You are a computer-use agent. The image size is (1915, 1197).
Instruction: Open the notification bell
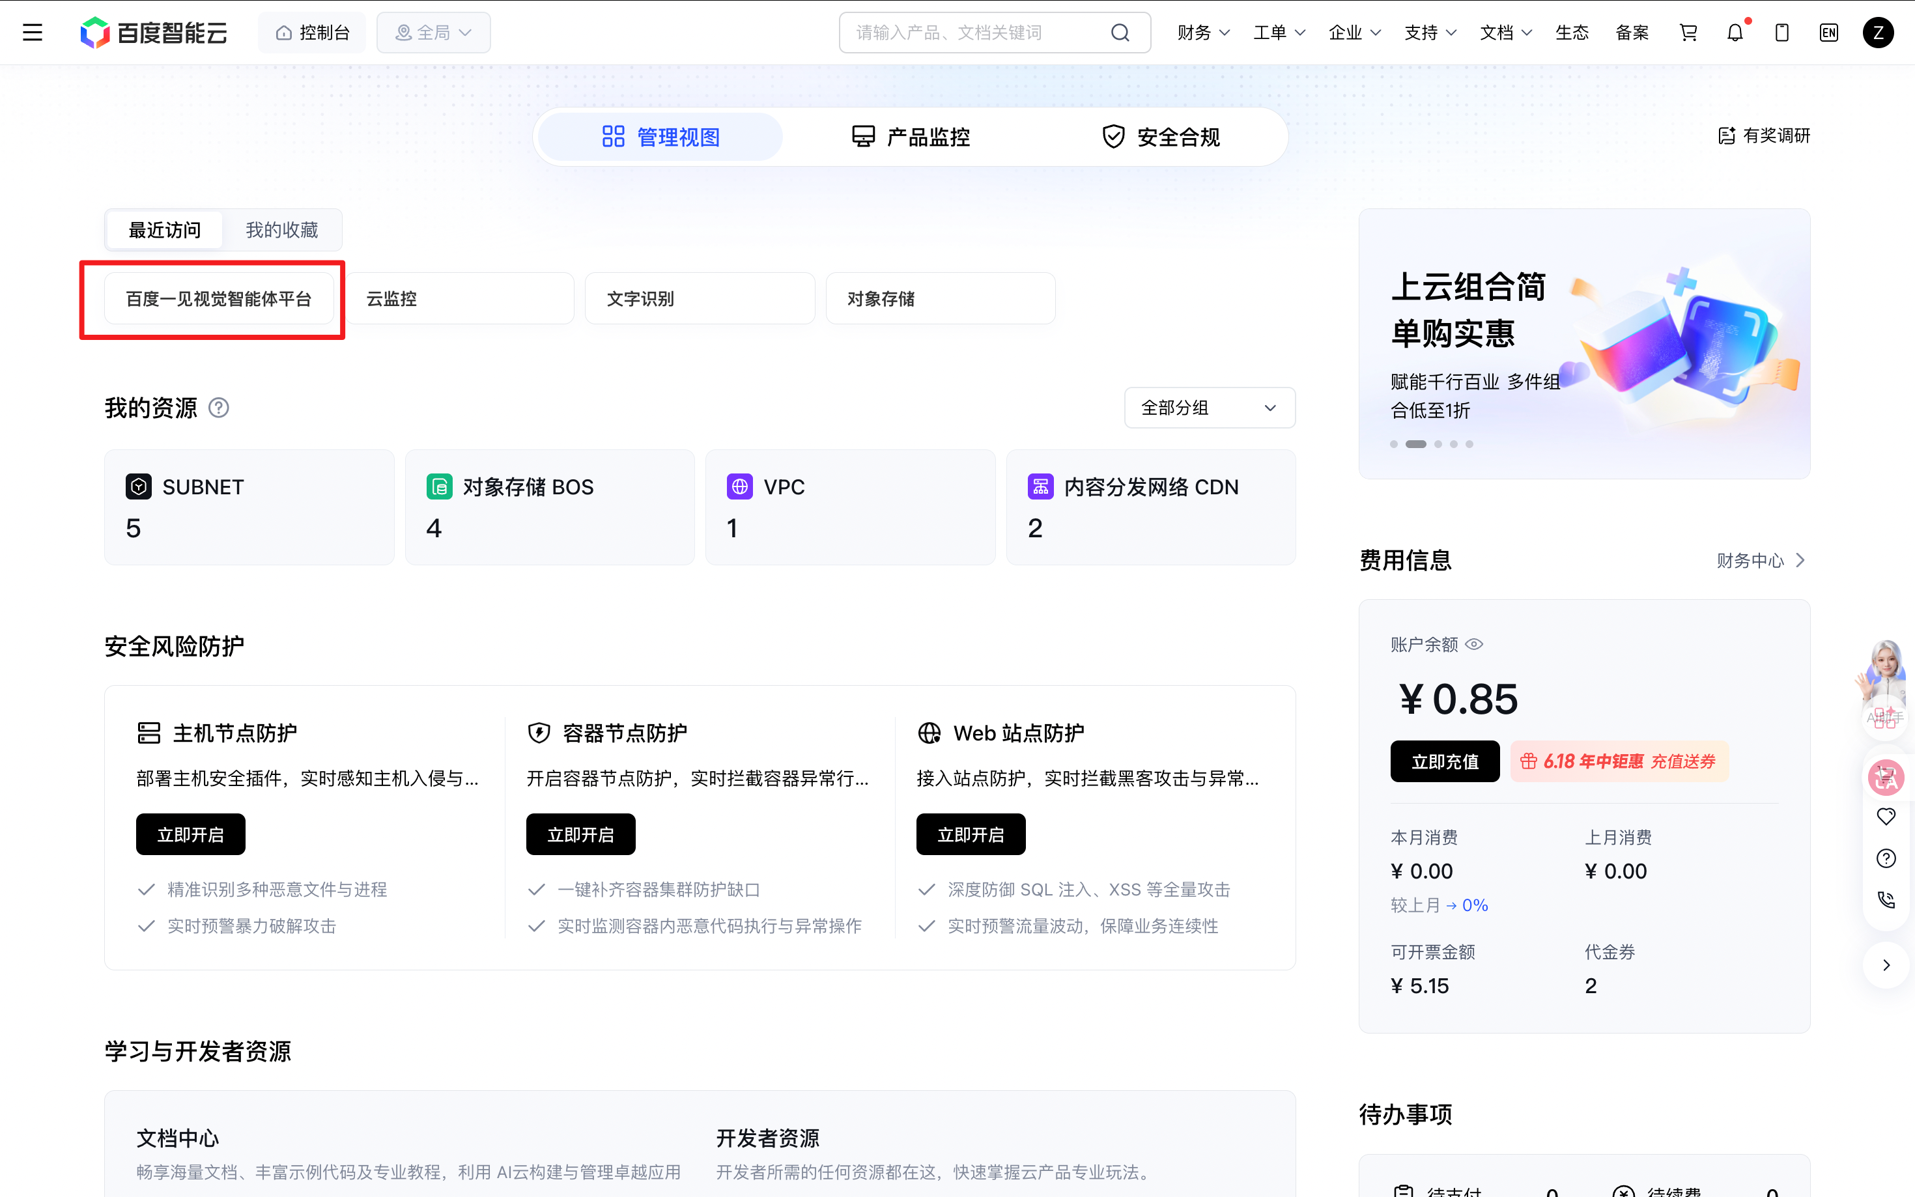tap(1735, 33)
